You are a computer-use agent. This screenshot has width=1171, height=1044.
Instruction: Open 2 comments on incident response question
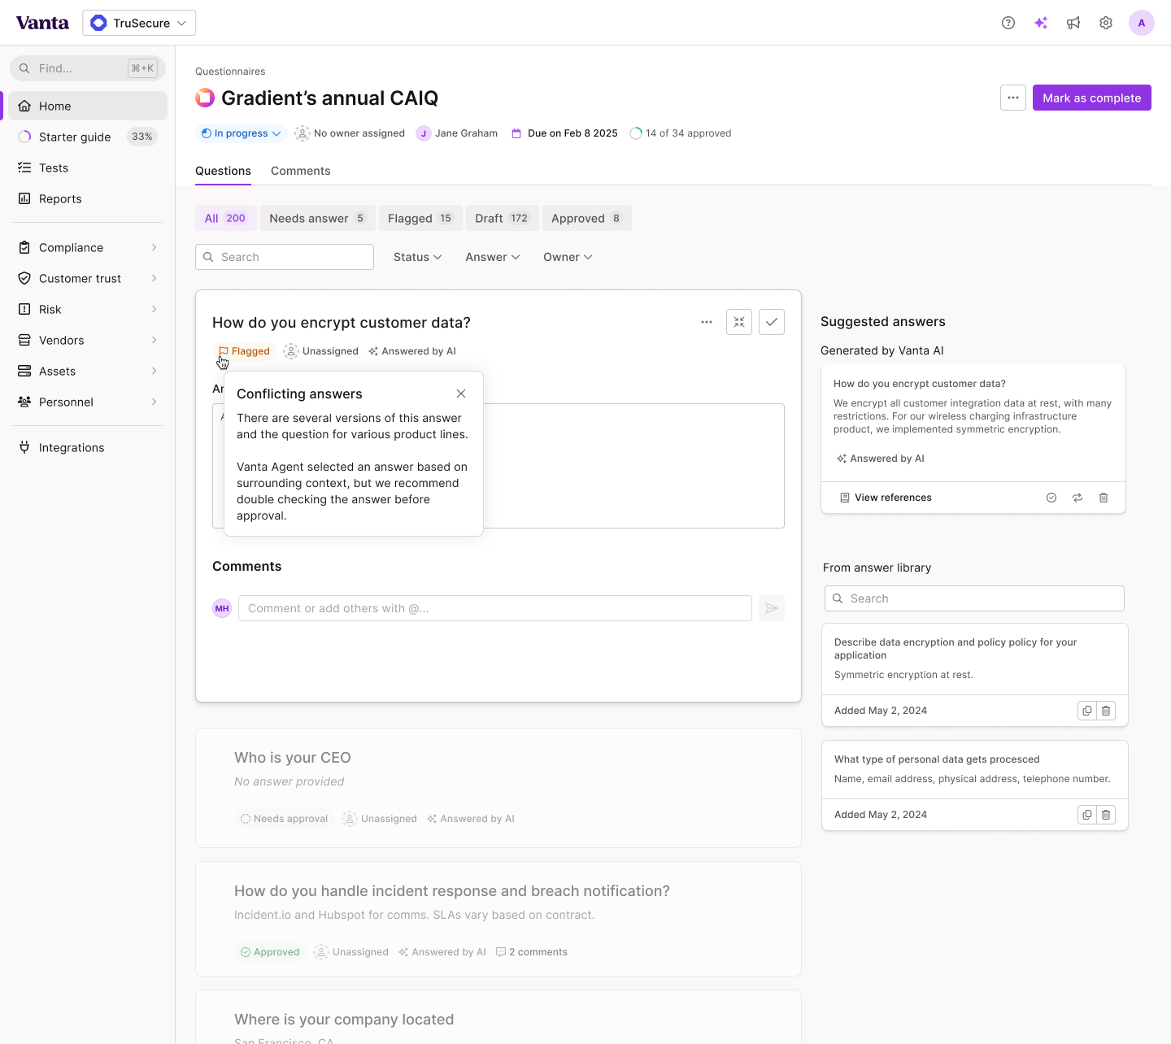tap(532, 952)
